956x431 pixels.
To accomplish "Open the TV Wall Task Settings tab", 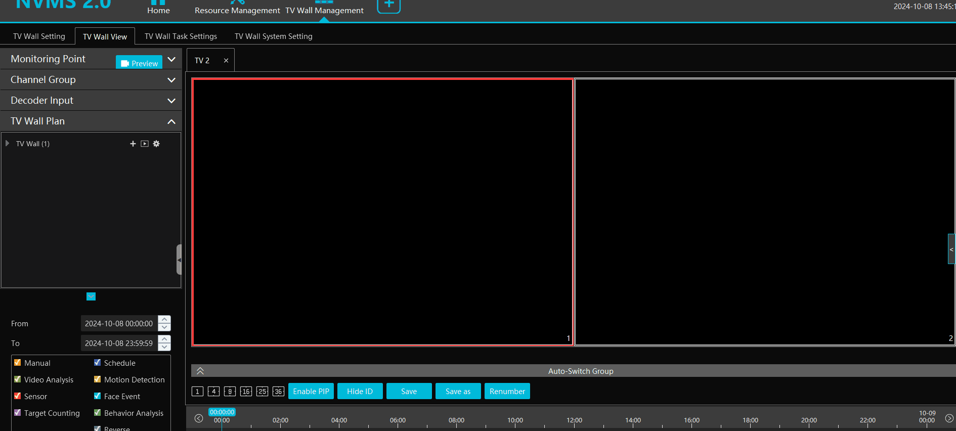I will [181, 36].
